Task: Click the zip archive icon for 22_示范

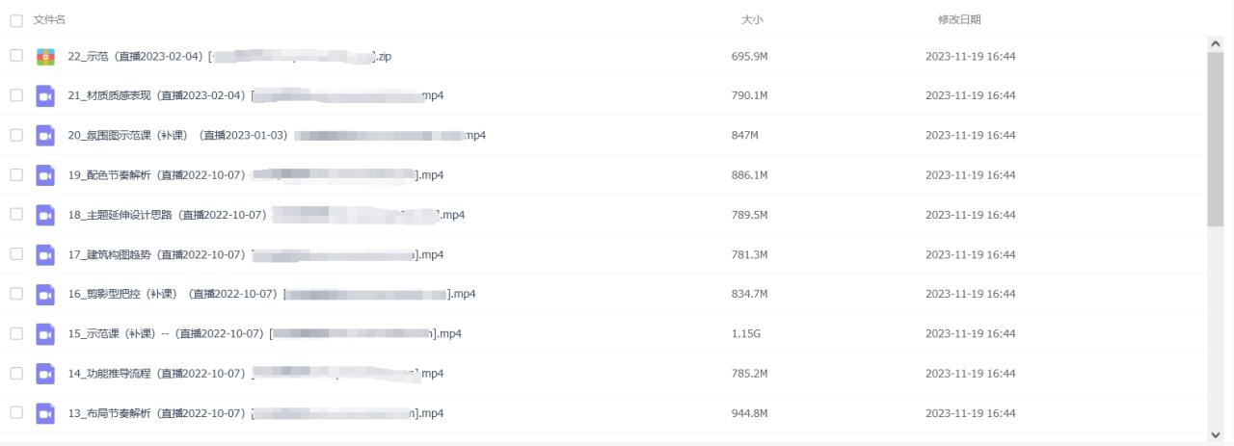Action: pyautogui.click(x=45, y=56)
